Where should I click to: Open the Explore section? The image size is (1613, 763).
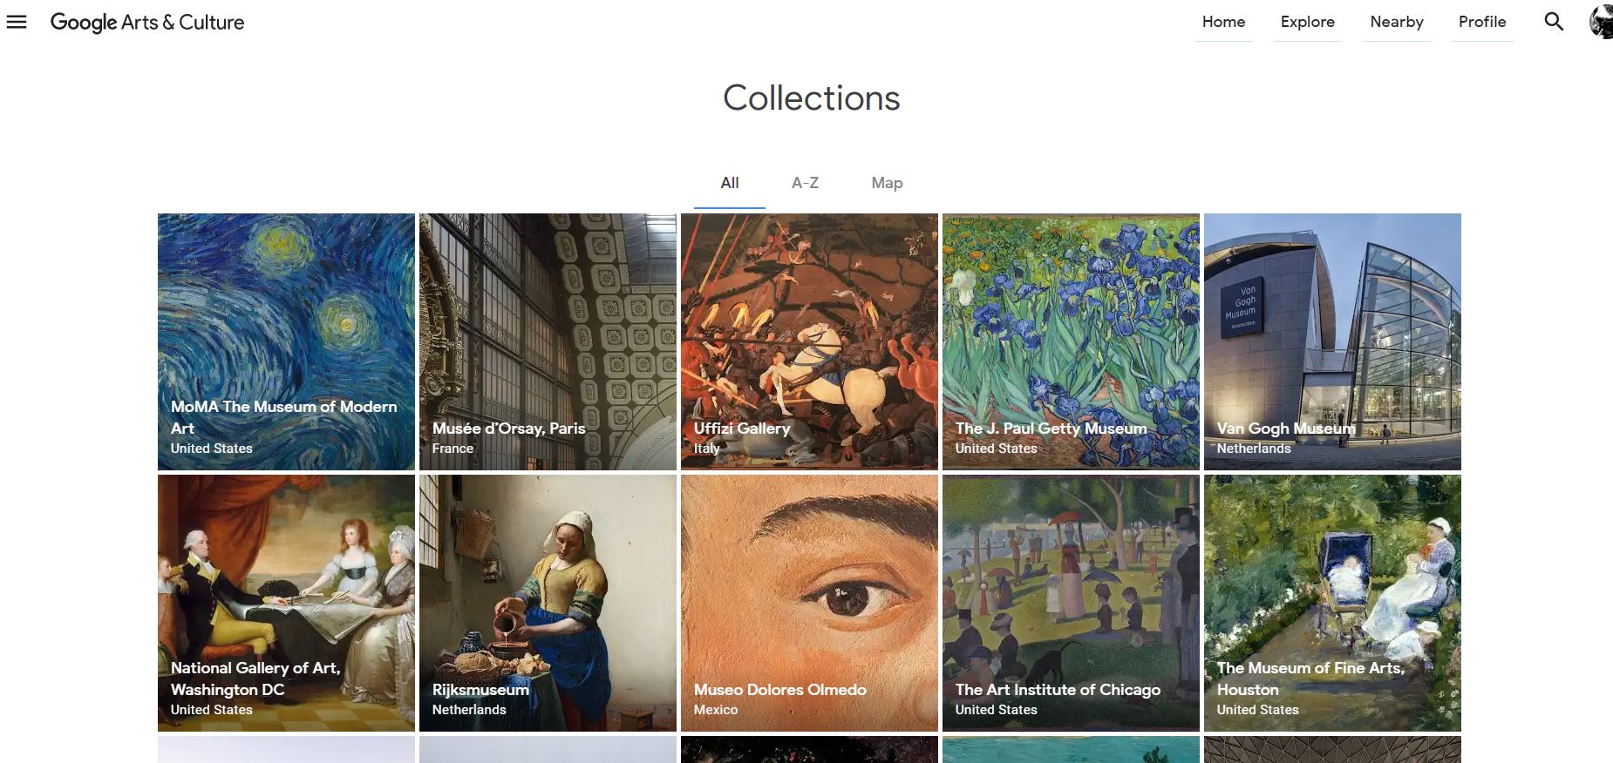(1307, 22)
